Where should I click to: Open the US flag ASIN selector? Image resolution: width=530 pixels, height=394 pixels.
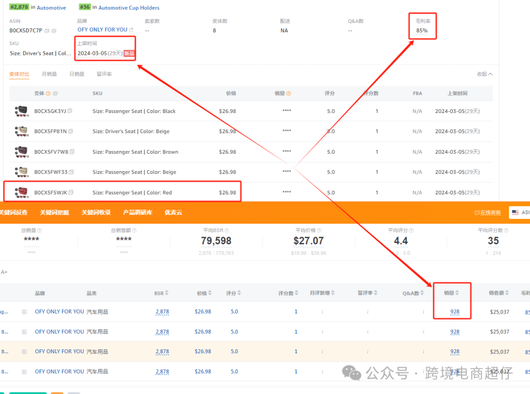pos(520,212)
